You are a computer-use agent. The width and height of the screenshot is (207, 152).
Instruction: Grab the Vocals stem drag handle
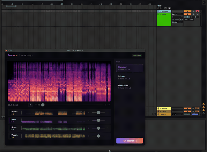pos(108,136)
